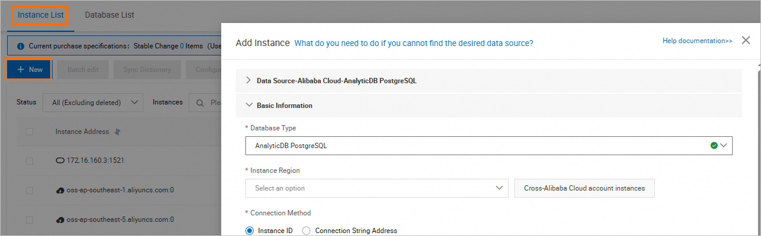Switch to the Instance List tab
761x236 pixels.
click(41, 15)
